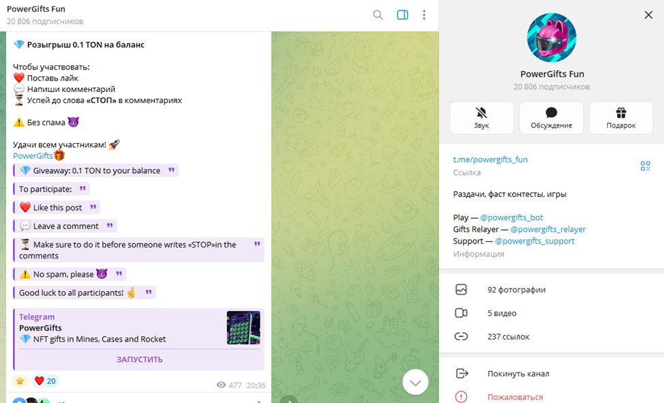664x403 pixels.
Task: Add the star reaction on the post
Action: [20, 381]
